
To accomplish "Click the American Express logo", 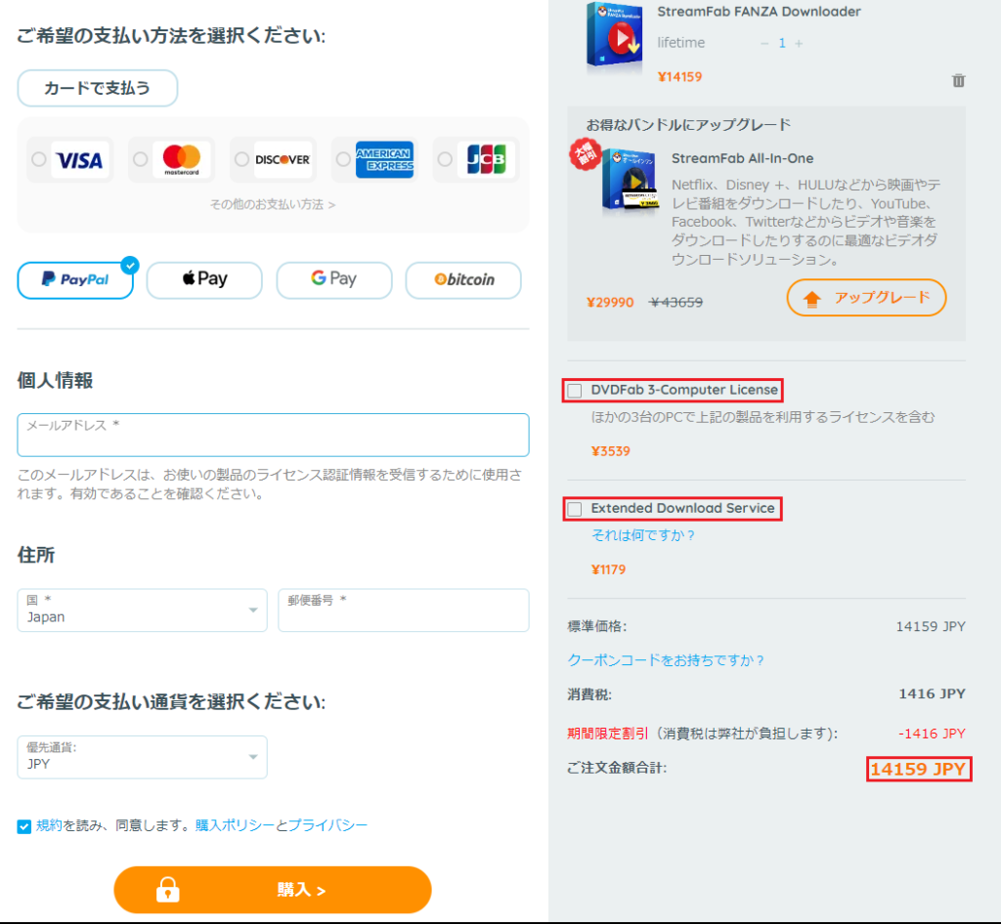I will 384,160.
